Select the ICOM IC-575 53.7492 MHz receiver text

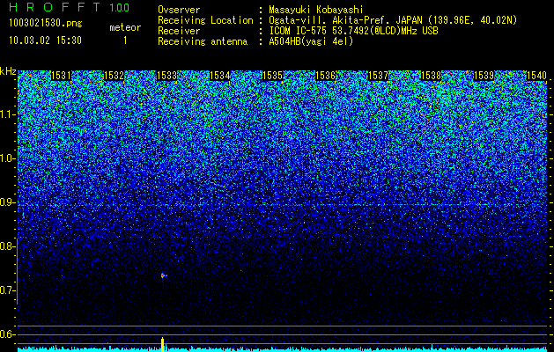tap(353, 31)
